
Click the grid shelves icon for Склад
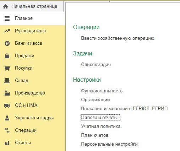[7, 81]
